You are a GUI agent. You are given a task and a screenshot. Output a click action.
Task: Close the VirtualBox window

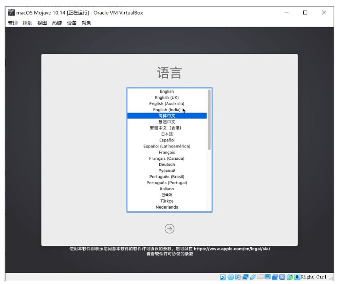click(x=324, y=12)
